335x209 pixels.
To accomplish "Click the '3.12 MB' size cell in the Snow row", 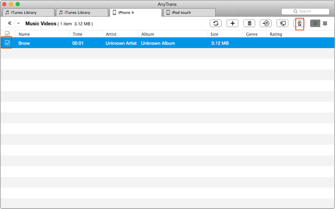I will pyautogui.click(x=220, y=43).
